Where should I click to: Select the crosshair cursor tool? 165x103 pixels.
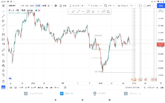pyautogui.click(x=3, y=11)
